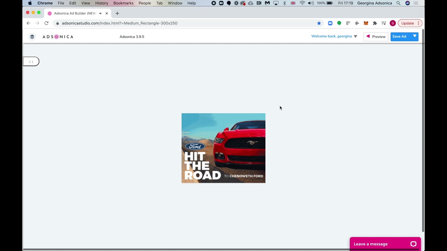Open Wi-Fi status menu
Screen dimensions: 447x251
[x=302, y=3]
